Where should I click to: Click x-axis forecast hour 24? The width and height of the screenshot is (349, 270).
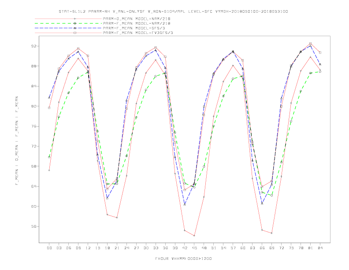click(126, 248)
